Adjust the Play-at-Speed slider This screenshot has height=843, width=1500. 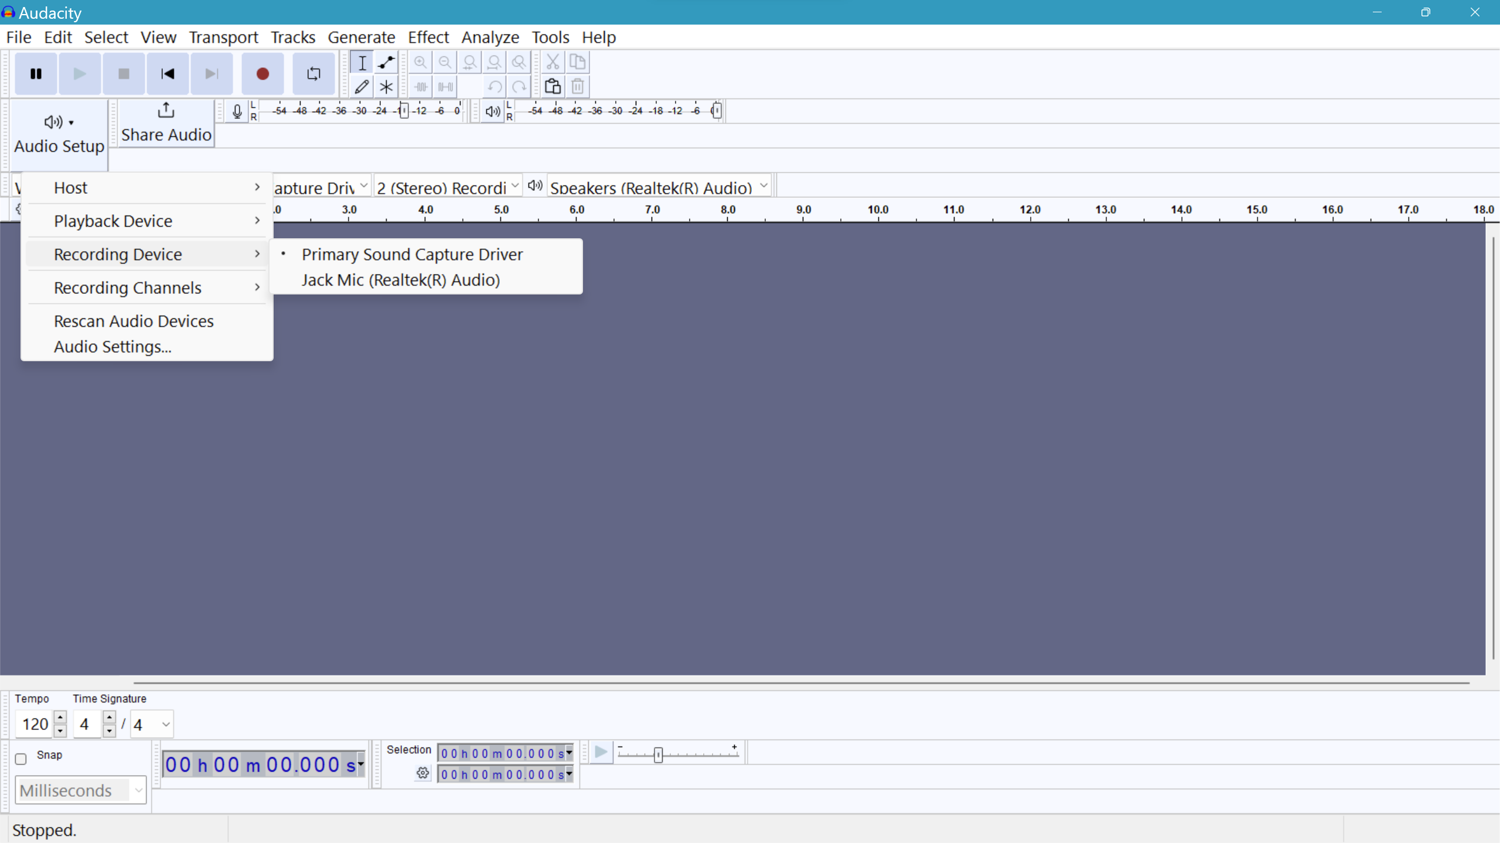(x=658, y=755)
